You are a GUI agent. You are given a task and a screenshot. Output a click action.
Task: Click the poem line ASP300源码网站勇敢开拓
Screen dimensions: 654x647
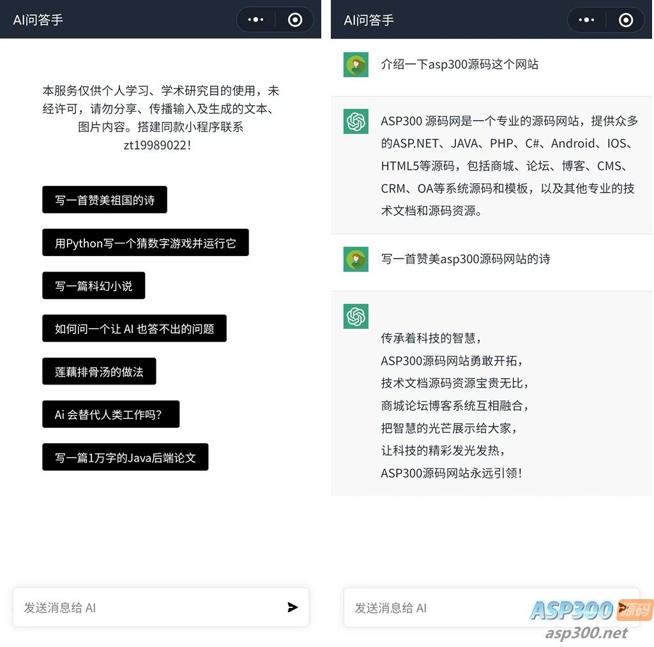(452, 360)
